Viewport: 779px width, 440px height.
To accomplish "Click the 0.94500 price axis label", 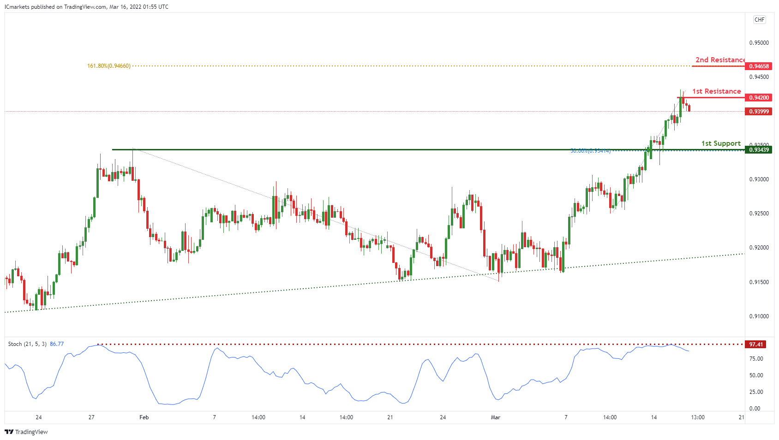I will coord(759,77).
